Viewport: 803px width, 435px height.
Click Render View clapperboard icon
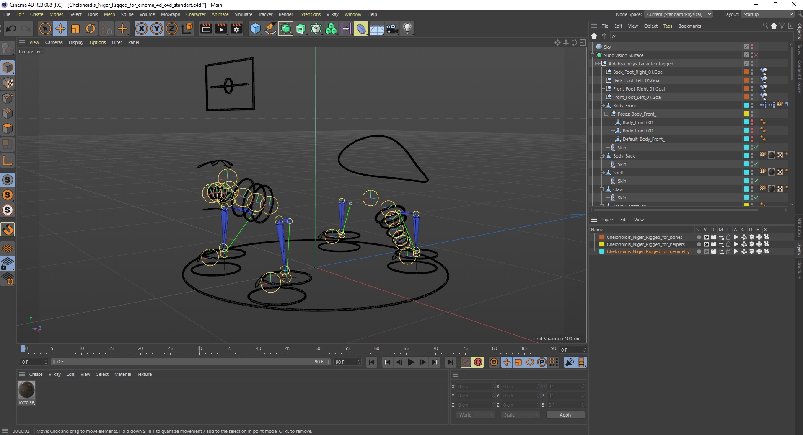(206, 28)
